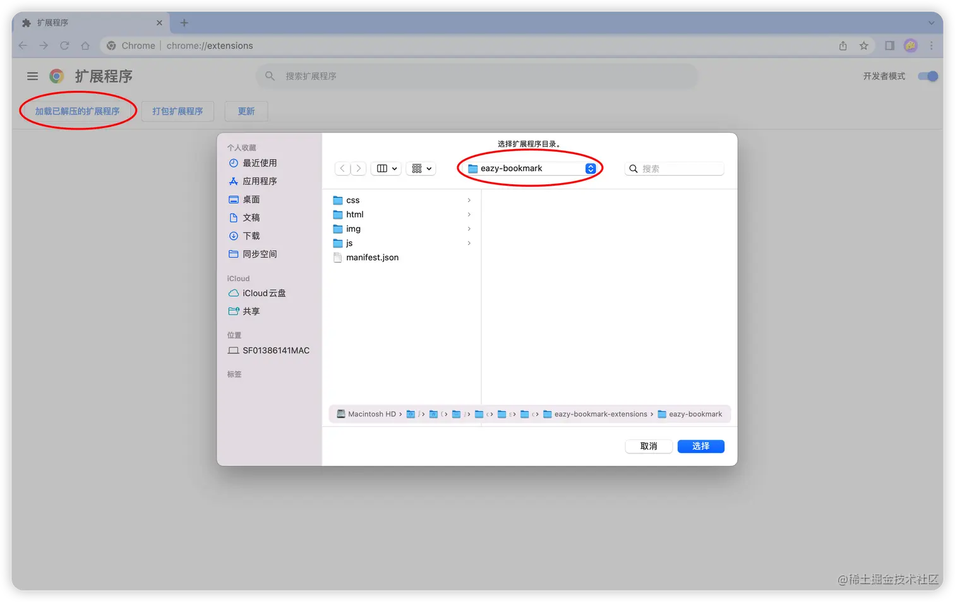The image size is (955, 602).
Task: Select the css folder
Action: point(402,200)
